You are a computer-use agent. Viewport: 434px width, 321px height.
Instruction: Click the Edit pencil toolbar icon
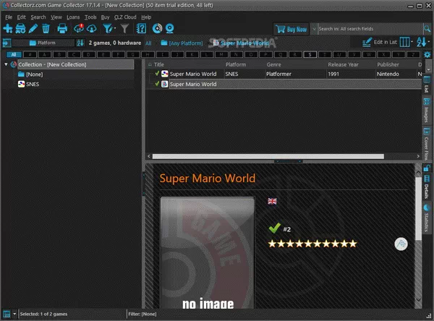33,29
